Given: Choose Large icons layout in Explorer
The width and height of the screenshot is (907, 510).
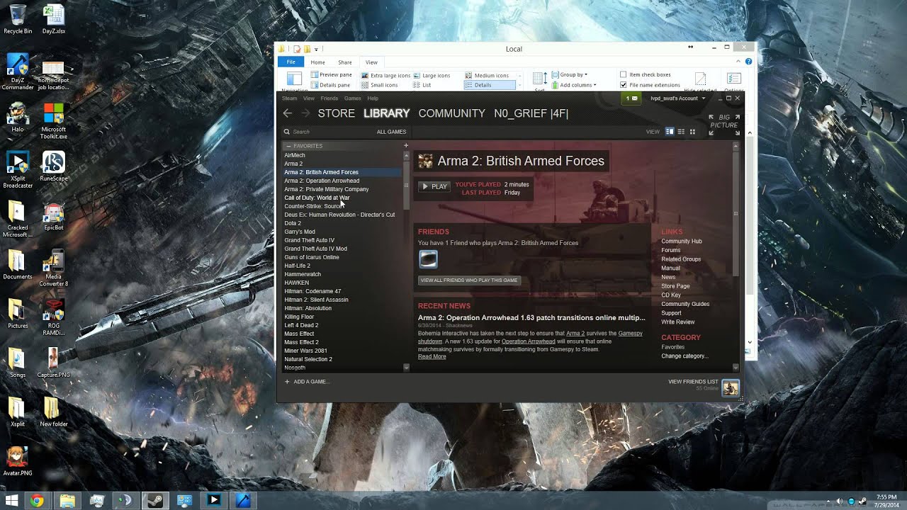Looking at the screenshot, I should click(432, 75).
